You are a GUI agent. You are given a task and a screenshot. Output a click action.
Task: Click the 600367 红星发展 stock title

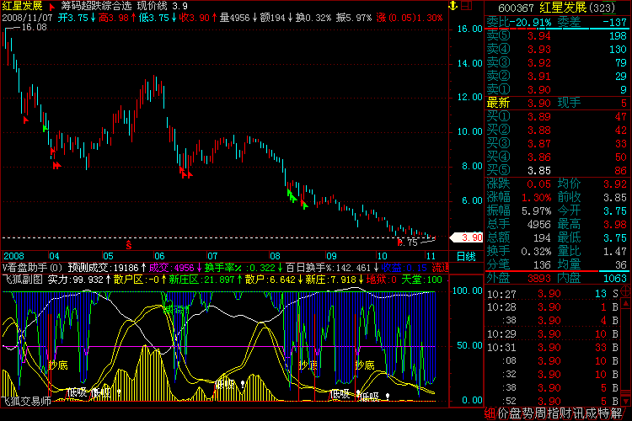click(557, 8)
